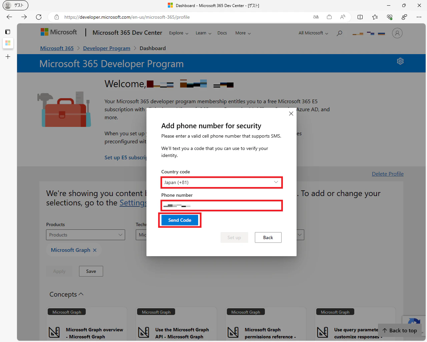Viewport: 427px width, 342px height.
Task: Click the Save button
Action: [x=91, y=271]
